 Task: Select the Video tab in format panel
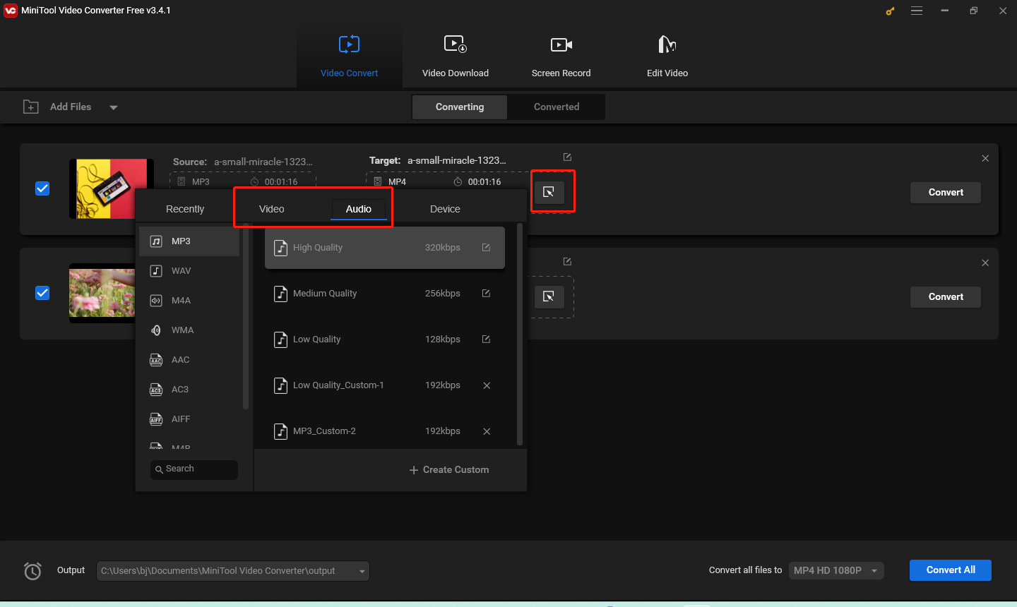272,209
